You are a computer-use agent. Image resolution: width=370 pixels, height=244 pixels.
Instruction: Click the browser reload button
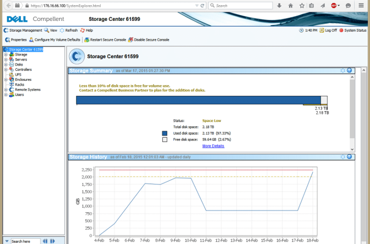(x=202, y=6)
